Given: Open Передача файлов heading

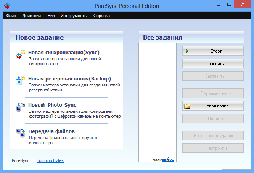Looking at the screenshot, I should pos(51,131).
